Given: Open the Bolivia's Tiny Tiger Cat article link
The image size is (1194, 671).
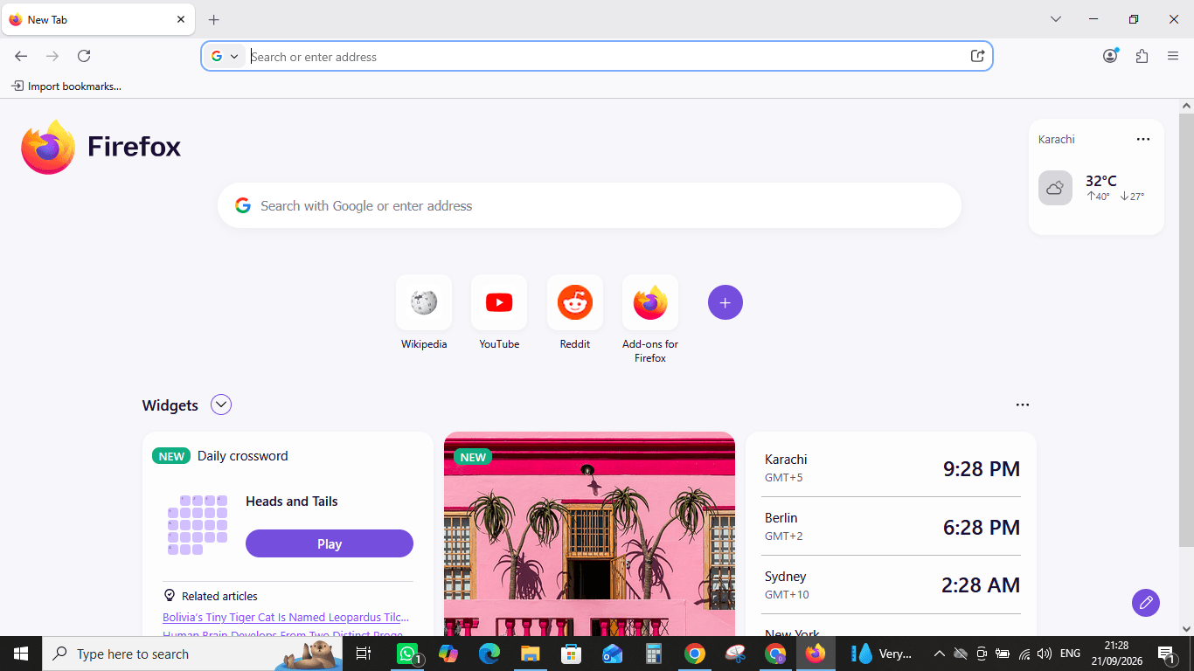Looking at the screenshot, I should [x=286, y=617].
